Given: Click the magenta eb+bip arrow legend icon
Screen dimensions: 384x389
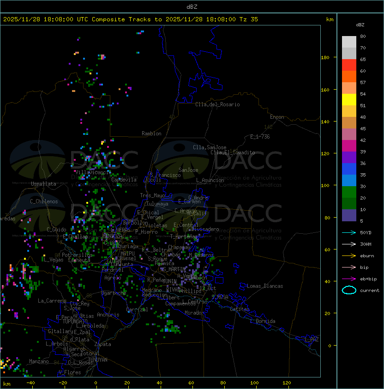Looking at the screenshot, I should coord(349,279).
